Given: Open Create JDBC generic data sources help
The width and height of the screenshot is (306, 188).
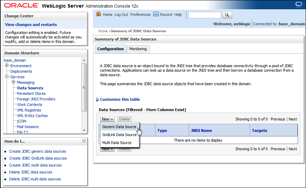Looking at the screenshot, I should click(37, 151).
